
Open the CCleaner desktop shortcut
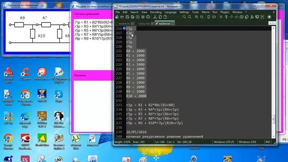pos(25,74)
